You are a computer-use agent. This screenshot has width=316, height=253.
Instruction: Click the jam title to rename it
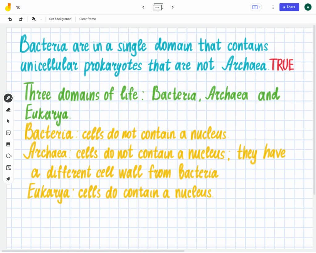(x=18, y=7)
